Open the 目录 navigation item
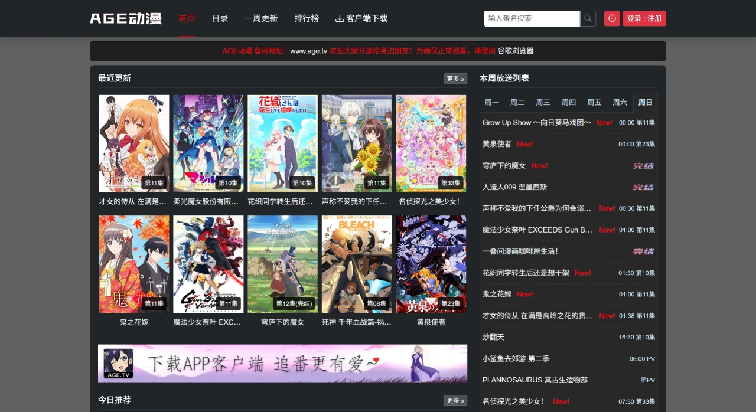This screenshot has height=412, width=756. (x=220, y=18)
